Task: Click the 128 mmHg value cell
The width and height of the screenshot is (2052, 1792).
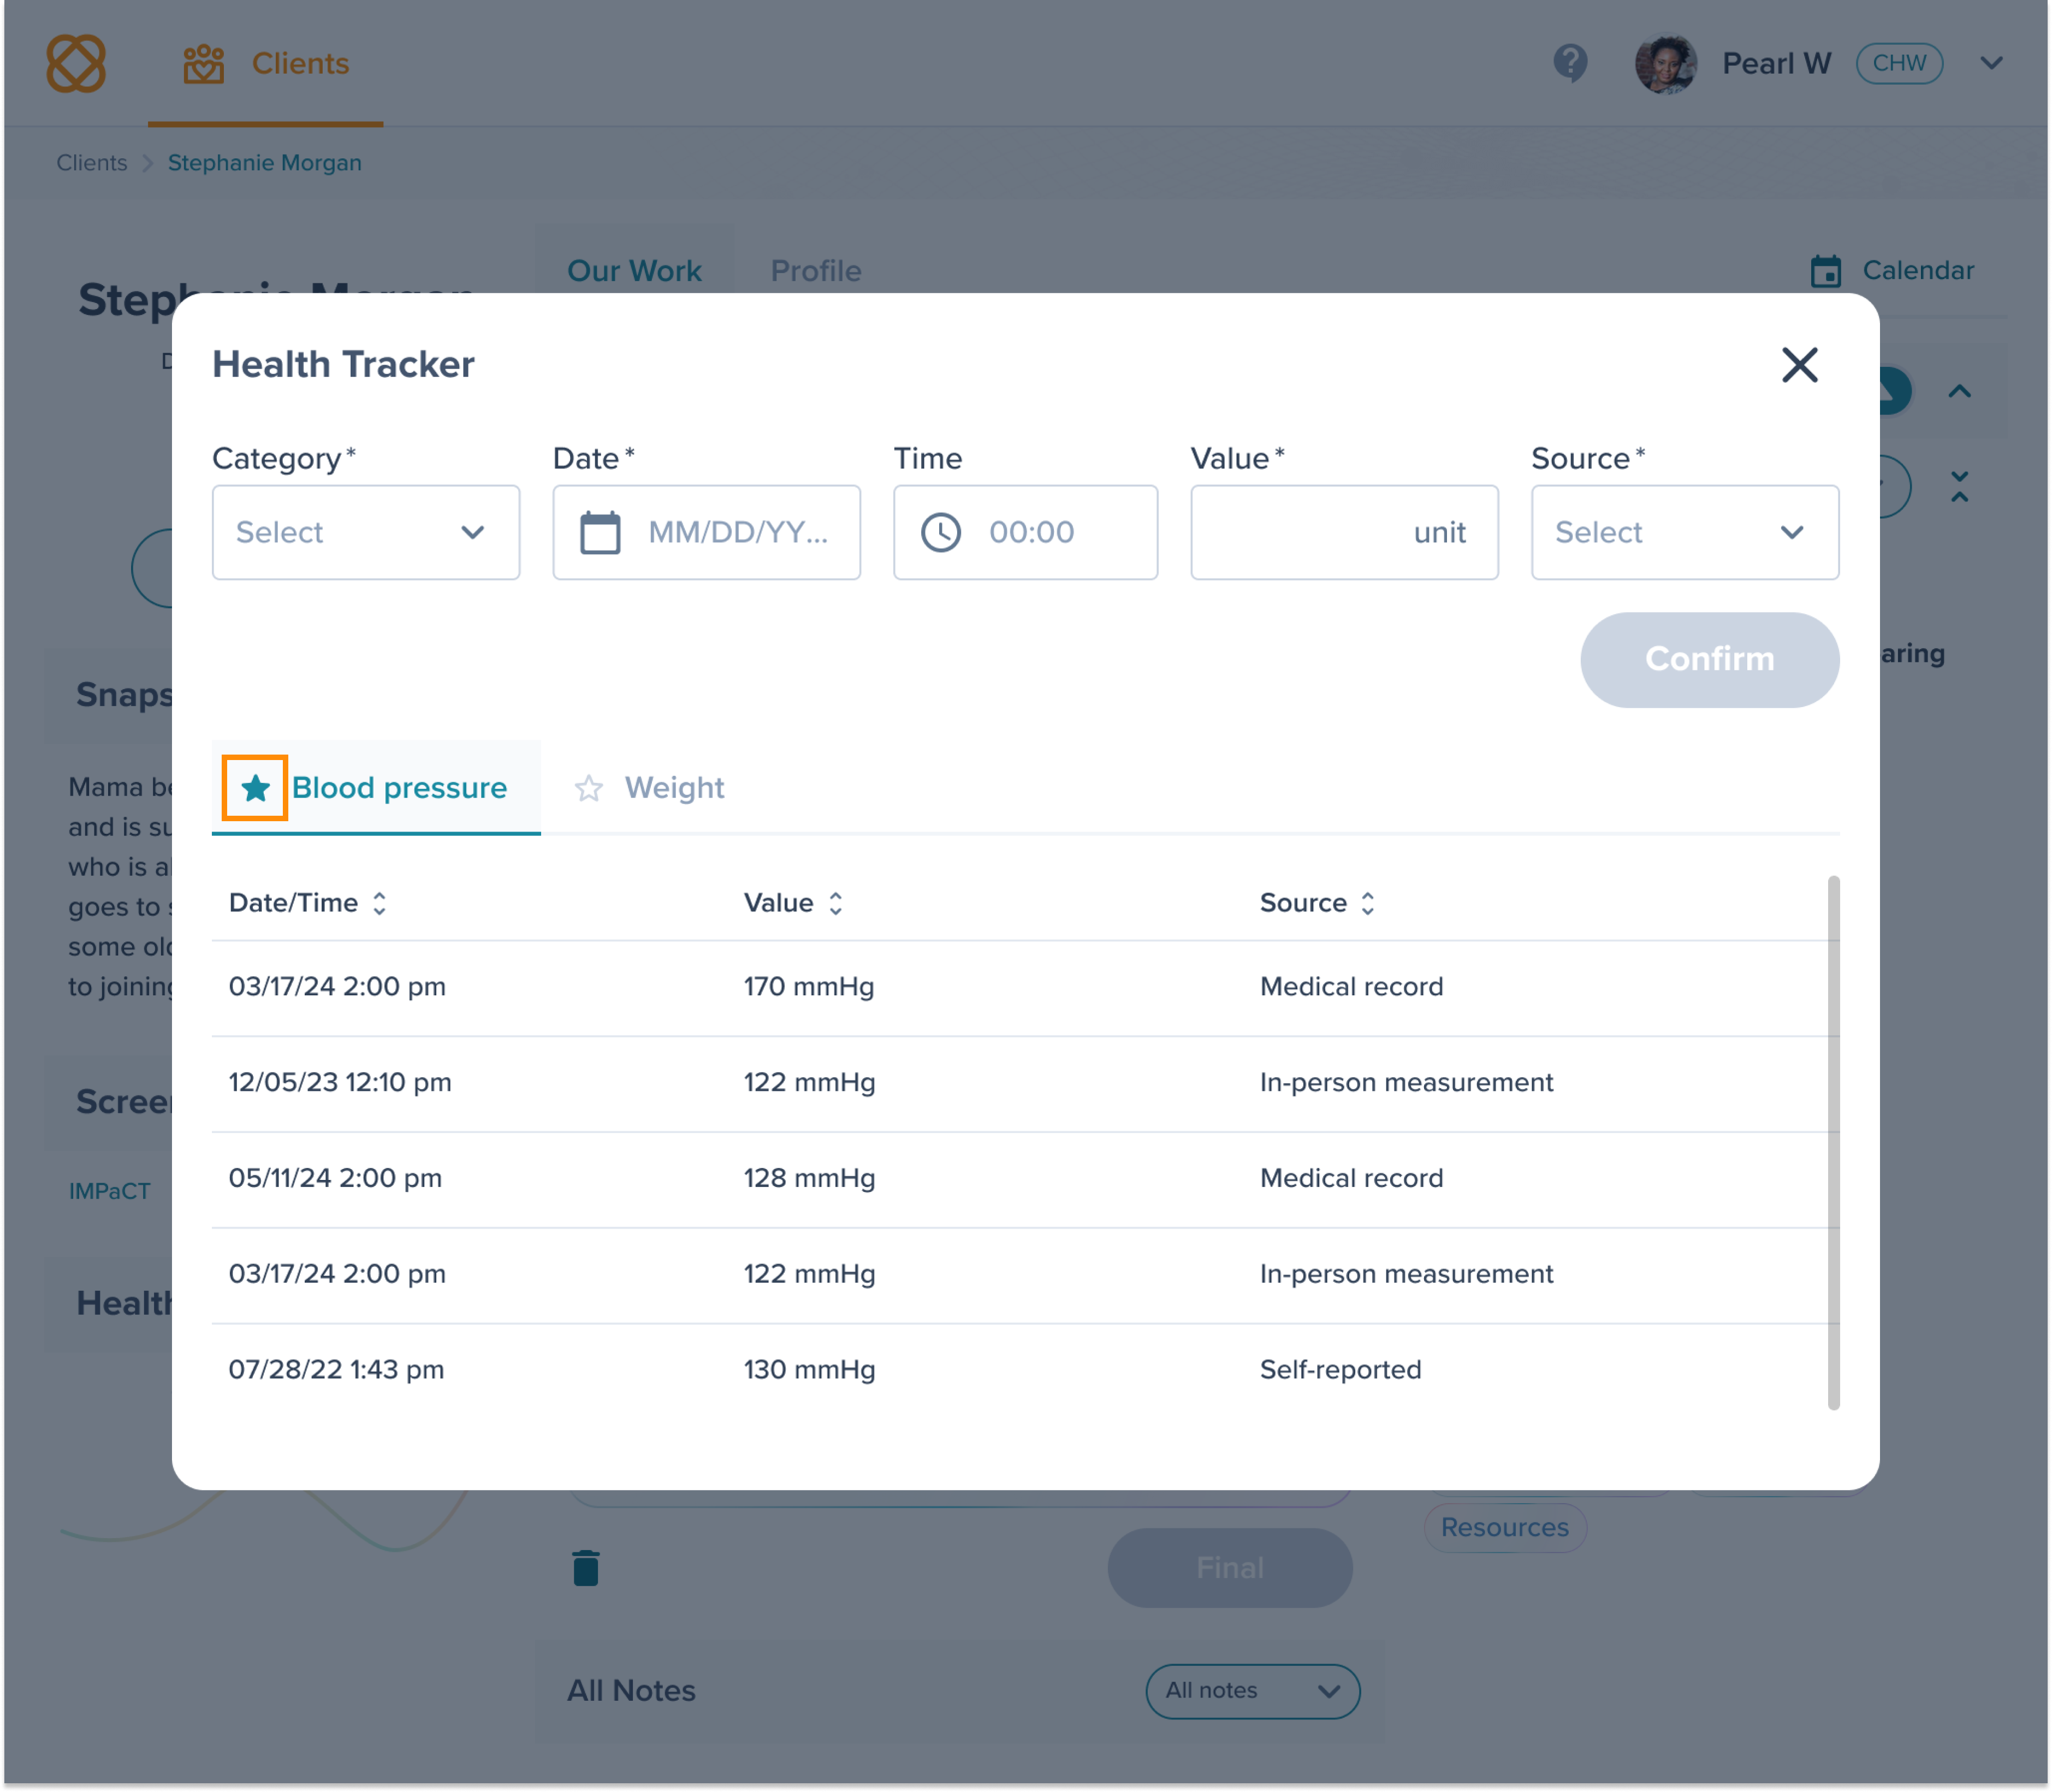Action: tap(809, 1178)
